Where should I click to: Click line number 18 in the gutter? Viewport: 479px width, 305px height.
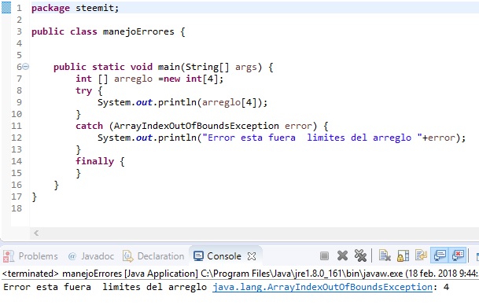(x=17, y=208)
